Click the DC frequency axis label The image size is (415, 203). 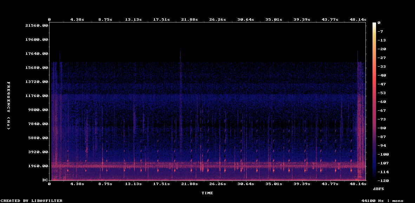(45, 180)
